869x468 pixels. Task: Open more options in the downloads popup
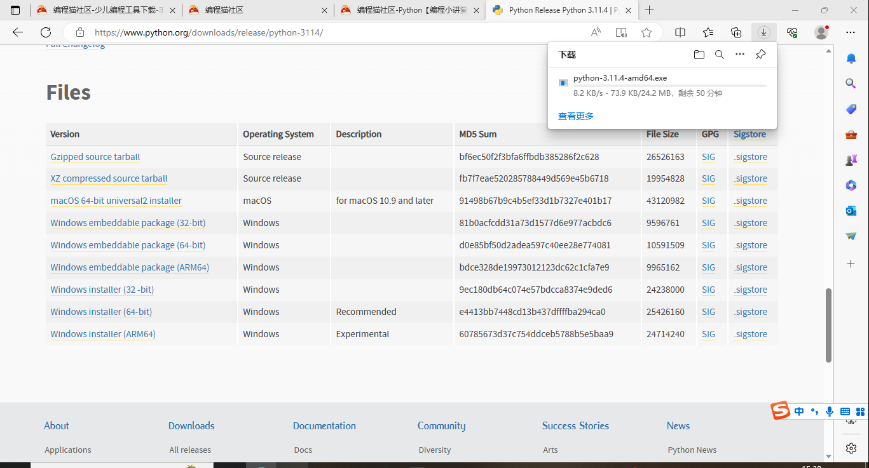740,55
